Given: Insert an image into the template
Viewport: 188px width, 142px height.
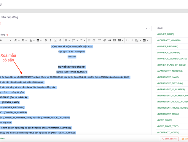Looking at the screenshot, I should pyautogui.click(x=114, y=40).
